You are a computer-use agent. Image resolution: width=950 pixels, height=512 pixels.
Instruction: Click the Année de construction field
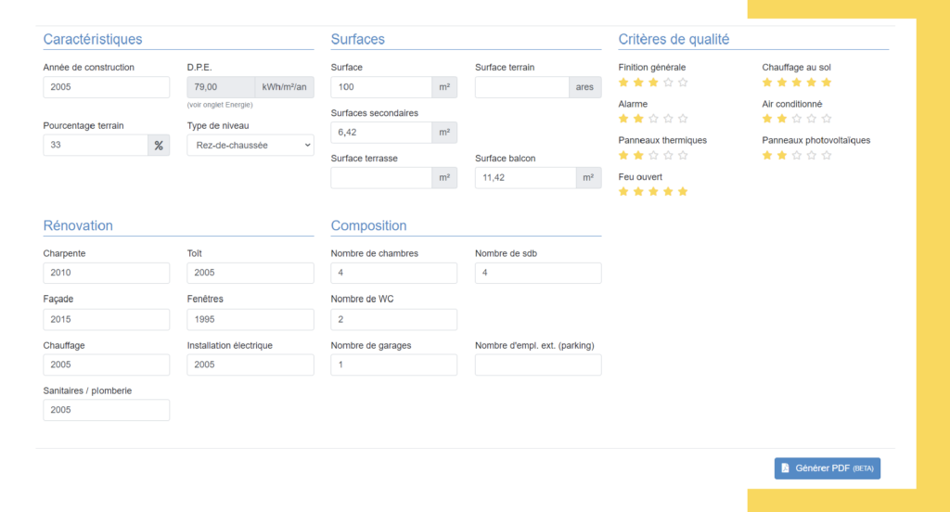click(106, 87)
